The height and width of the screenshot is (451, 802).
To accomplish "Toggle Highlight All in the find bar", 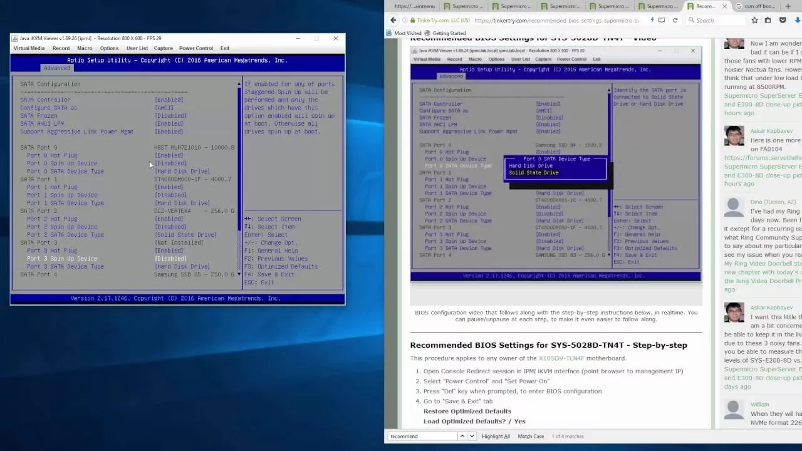I will (x=496, y=436).
